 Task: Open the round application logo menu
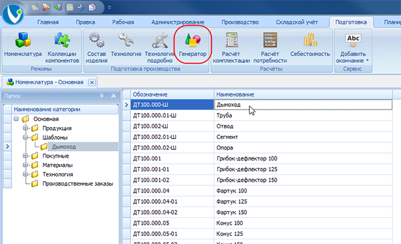tap(13, 13)
